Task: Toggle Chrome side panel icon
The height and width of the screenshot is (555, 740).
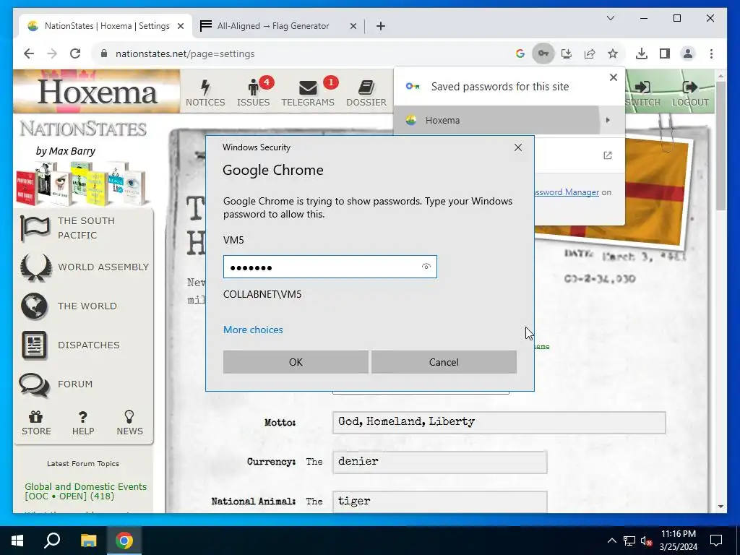Action: coord(665,53)
